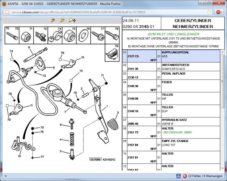Click the zoom in magnifier icon
The width and height of the screenshot is (227, 181).
coord(53,20)
